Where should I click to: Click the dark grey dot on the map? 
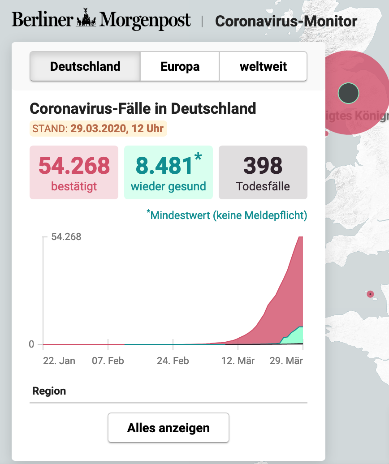[x=348, y=93]
